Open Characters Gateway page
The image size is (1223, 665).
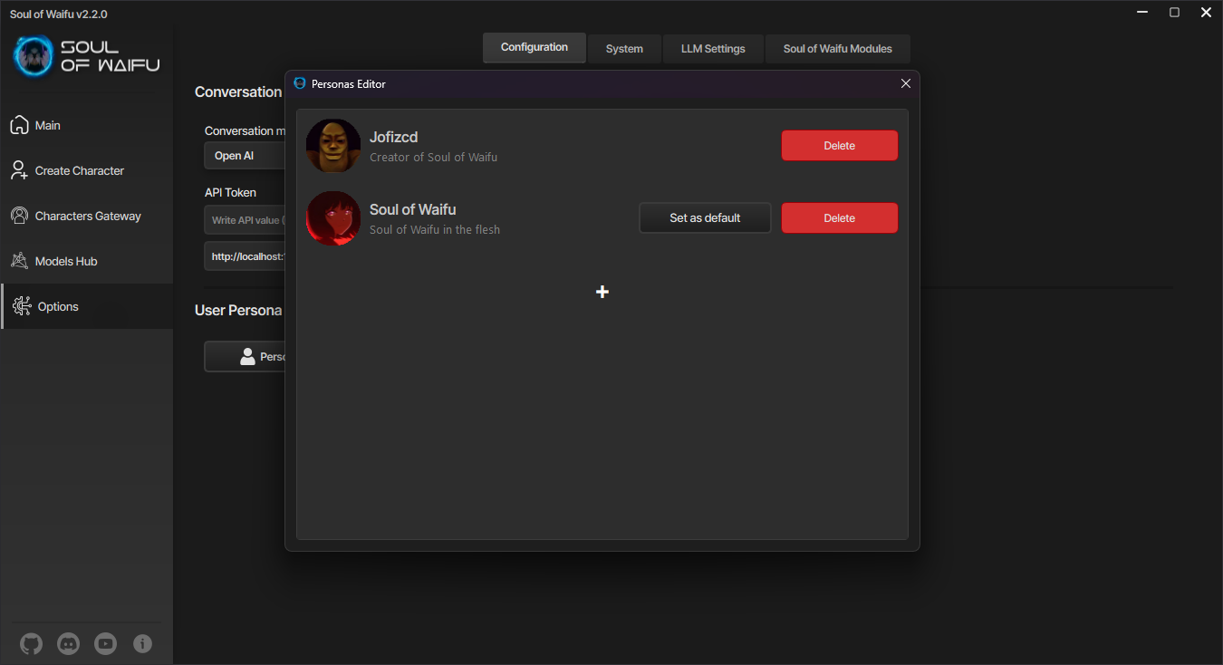tap(87, 216)
